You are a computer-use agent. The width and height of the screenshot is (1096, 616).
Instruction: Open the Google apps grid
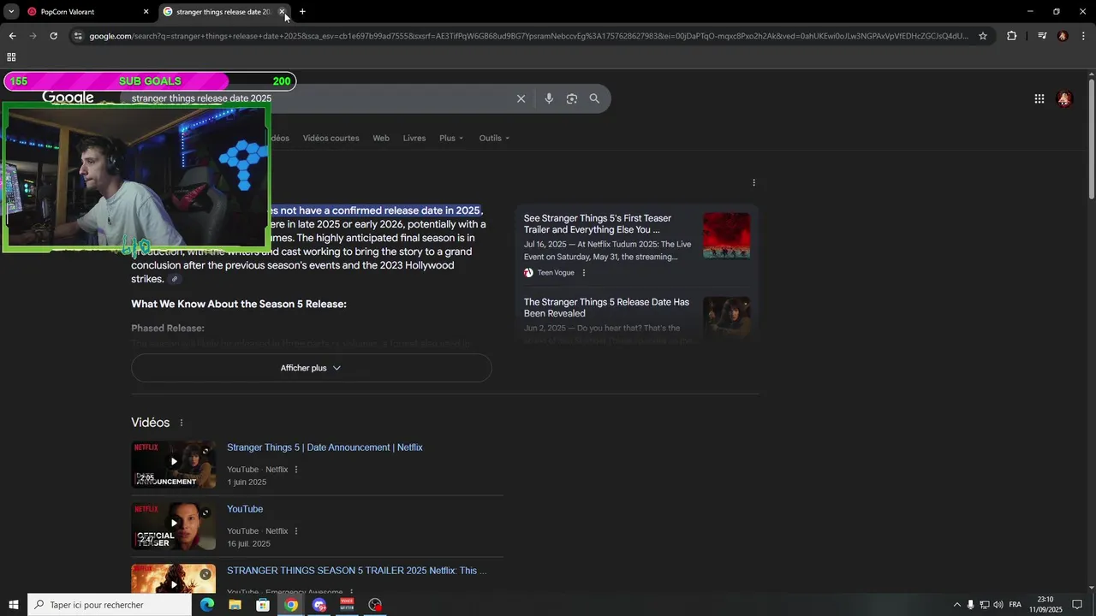pos(1039,98)
